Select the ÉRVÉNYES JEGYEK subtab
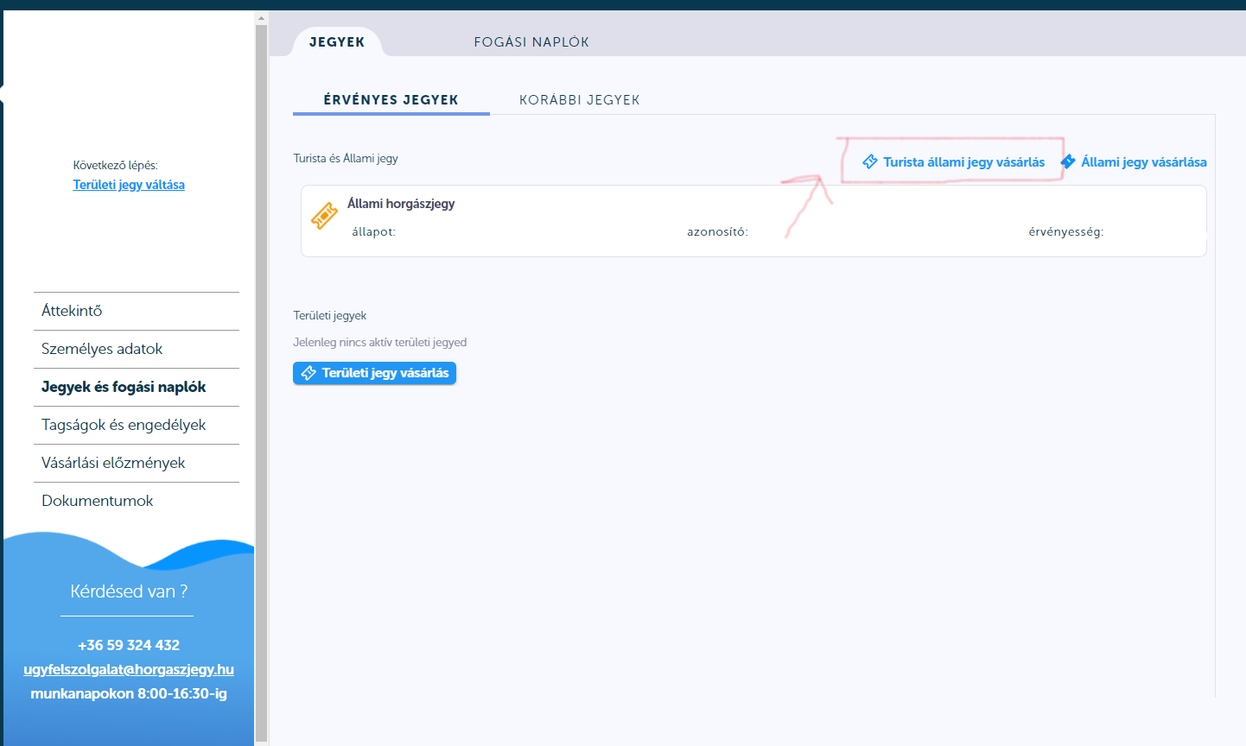Image resolution: width=1246 pixels, height=746 pixels. tap(391, 100)
